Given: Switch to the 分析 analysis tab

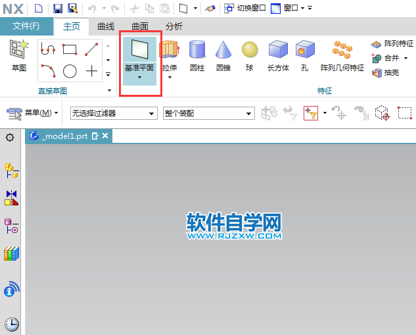Looking at the screenshot, I should 174,26.
